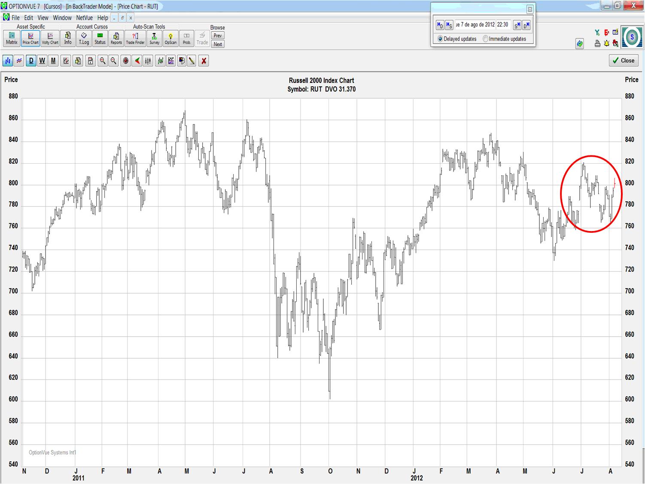Open the Volty Chart
The width and height of the screenshot is (645, 484).
coord(50,38)
